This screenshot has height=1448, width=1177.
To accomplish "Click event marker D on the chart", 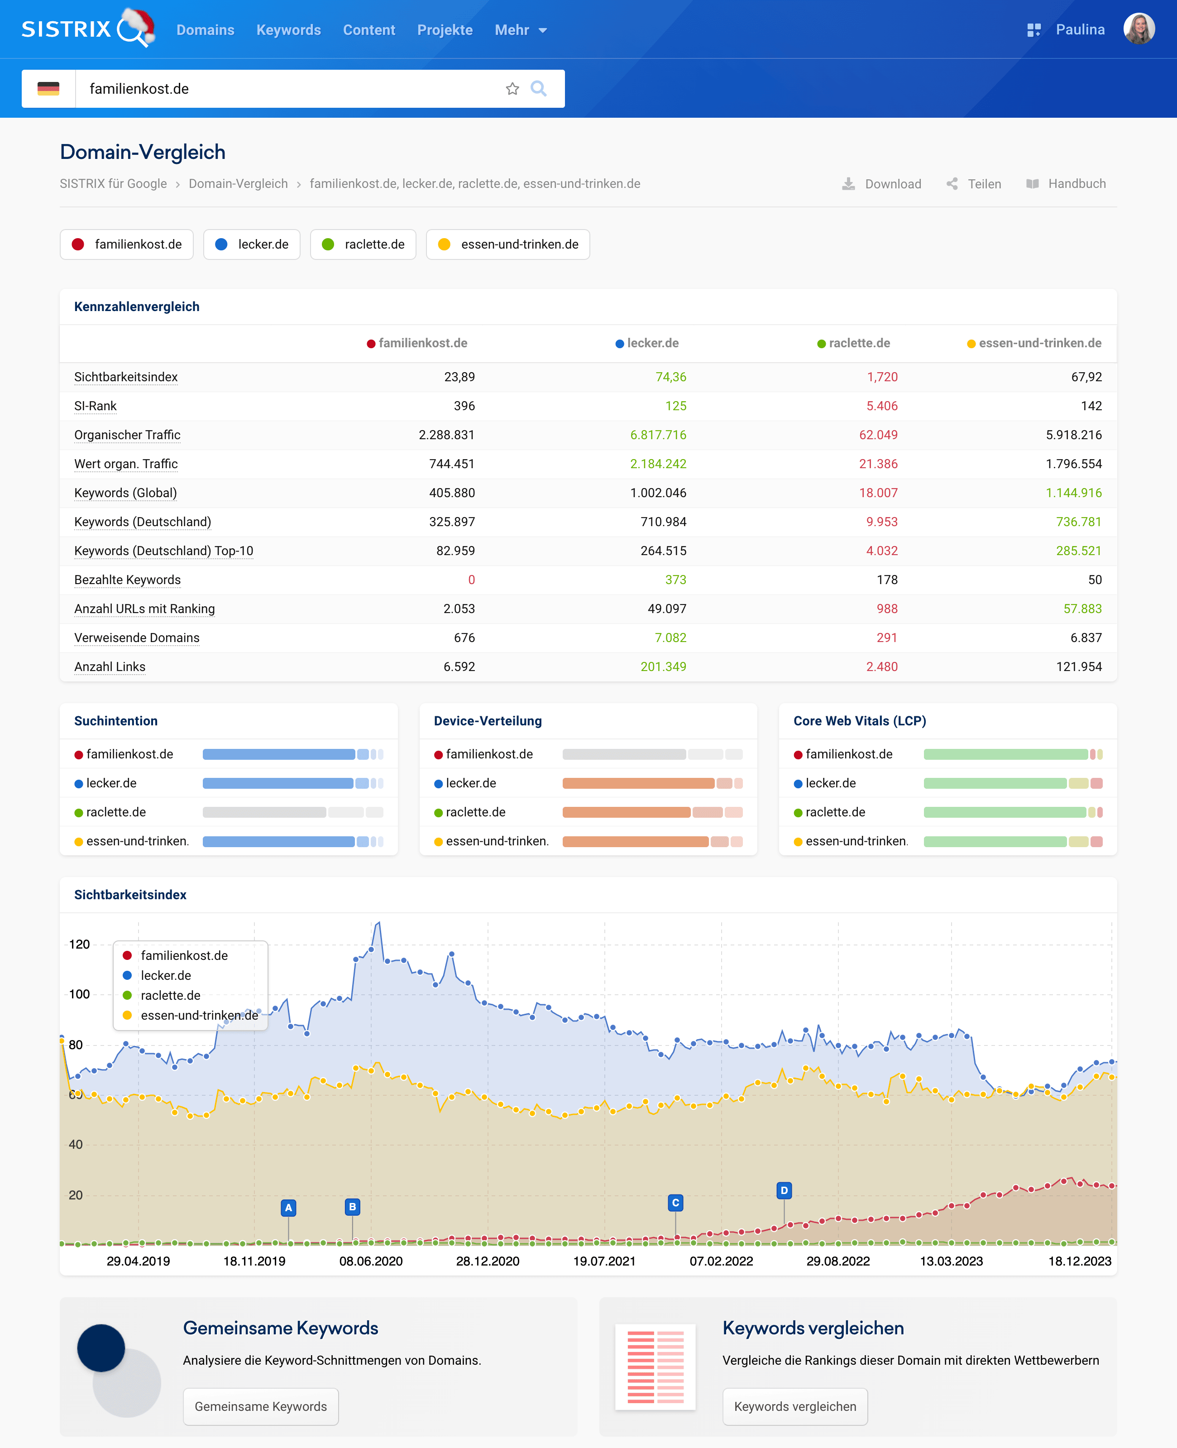I will click(784, 1190).
